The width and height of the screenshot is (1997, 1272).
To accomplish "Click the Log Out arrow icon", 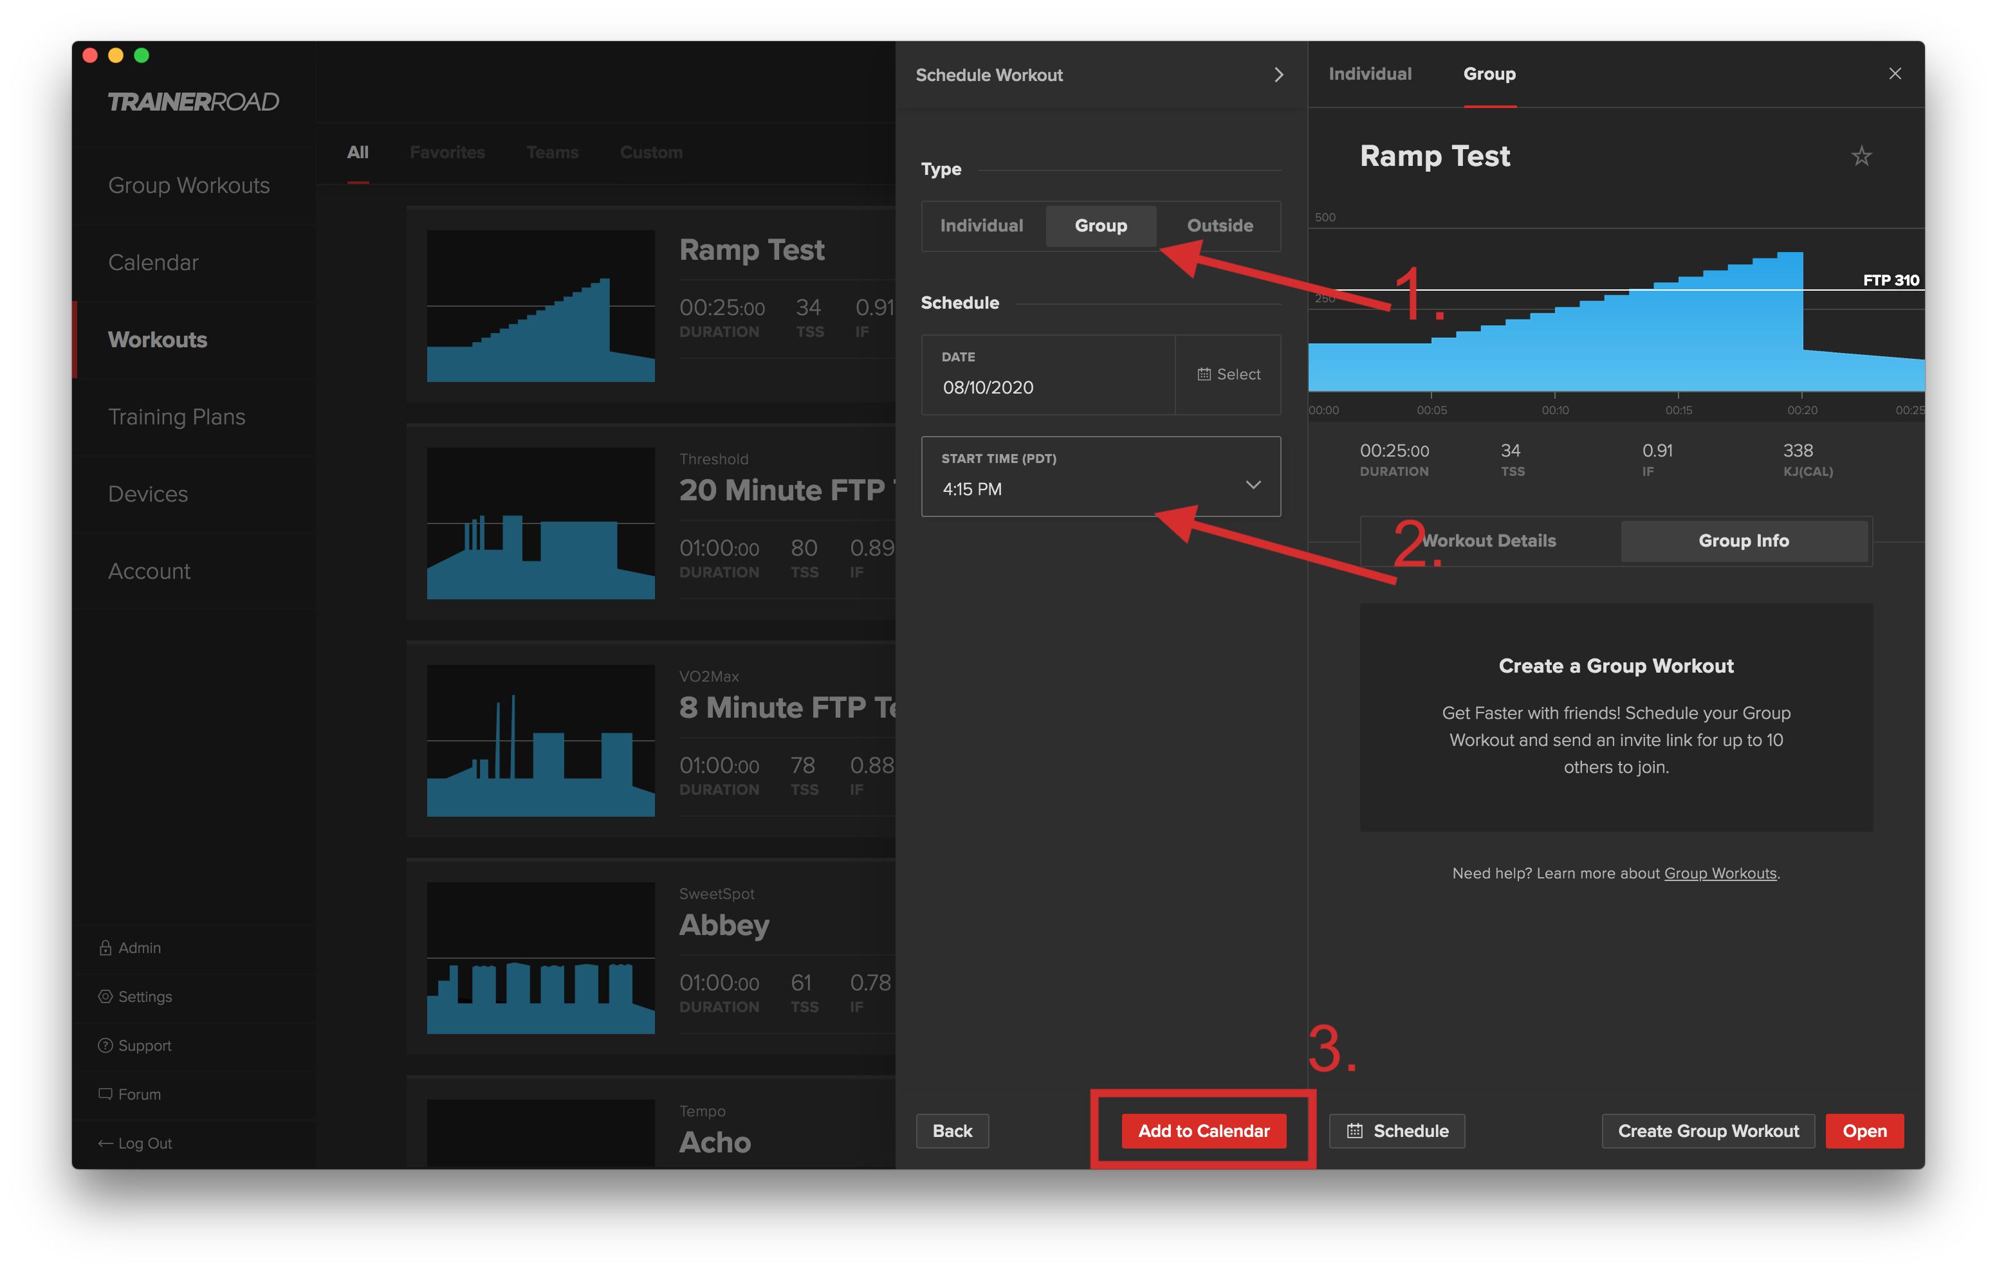I will click(106, 1143).
